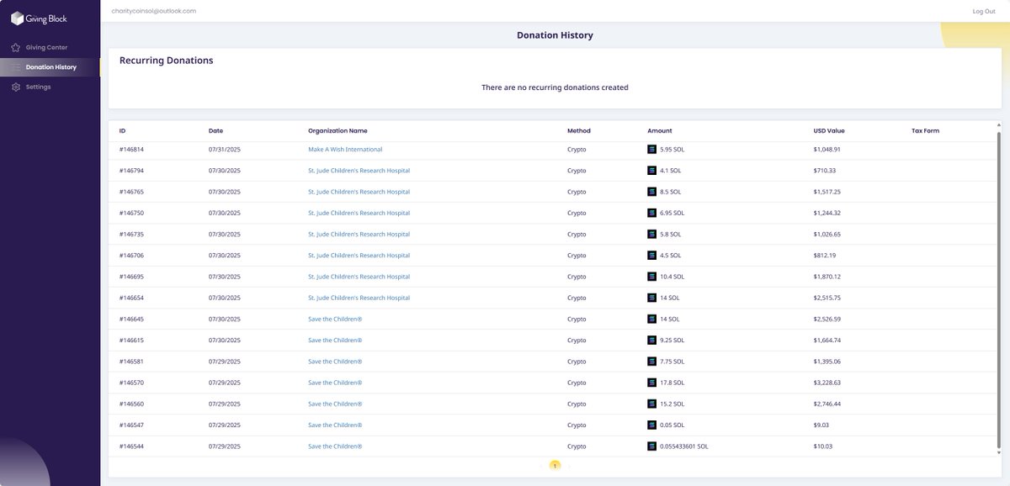Open St. Jude link in row #146735

point(359,234)
